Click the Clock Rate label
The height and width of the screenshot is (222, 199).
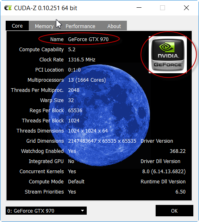coord(51,60)
